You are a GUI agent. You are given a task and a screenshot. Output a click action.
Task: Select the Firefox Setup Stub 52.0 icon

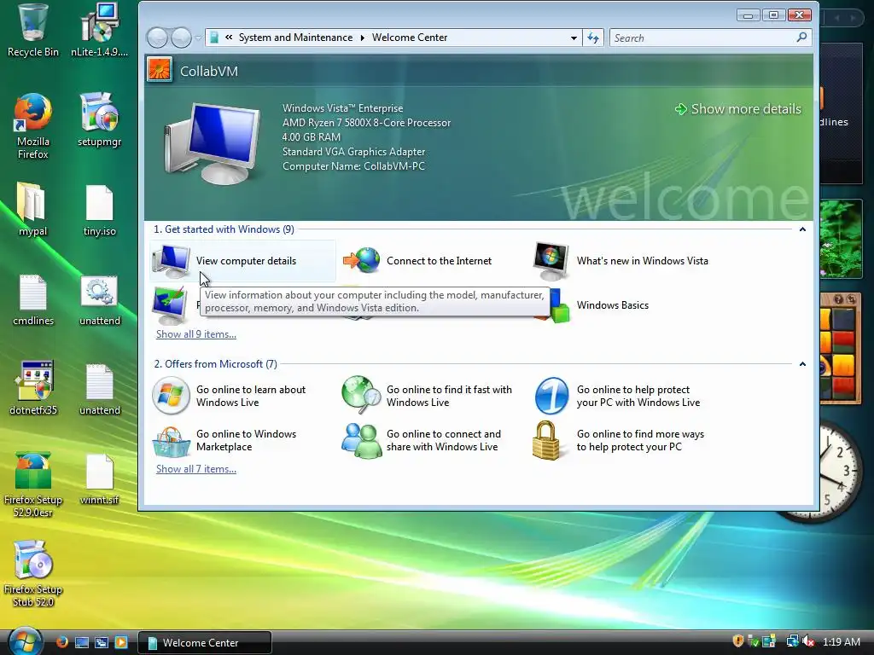pyautogui.click(x=33, y=574)
